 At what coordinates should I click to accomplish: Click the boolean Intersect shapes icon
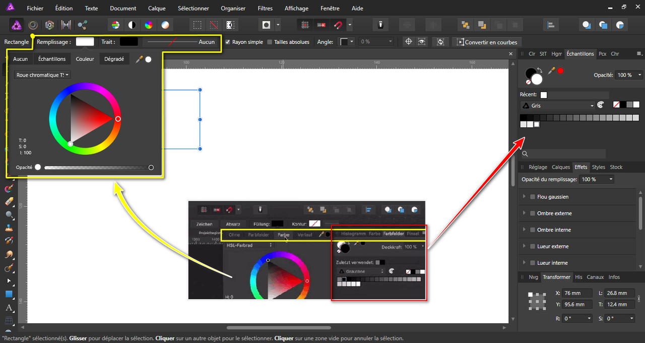click(x=620, y=25)
